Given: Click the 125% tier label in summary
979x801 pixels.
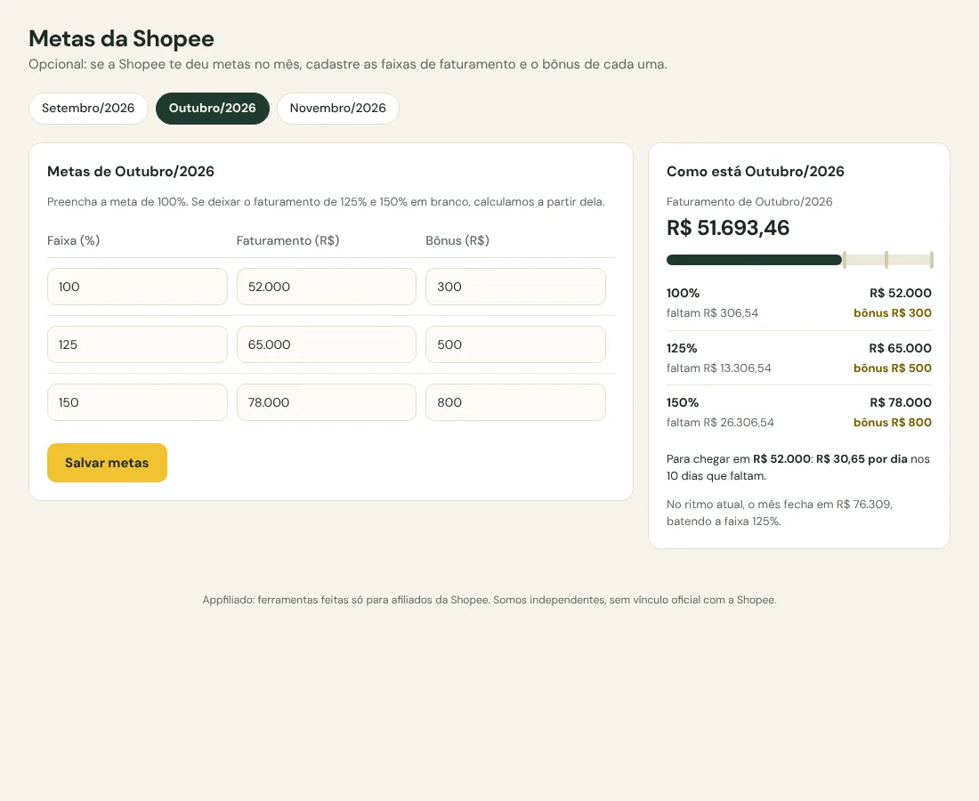Looking at the screenshot, I should click(x=682, y=348).
